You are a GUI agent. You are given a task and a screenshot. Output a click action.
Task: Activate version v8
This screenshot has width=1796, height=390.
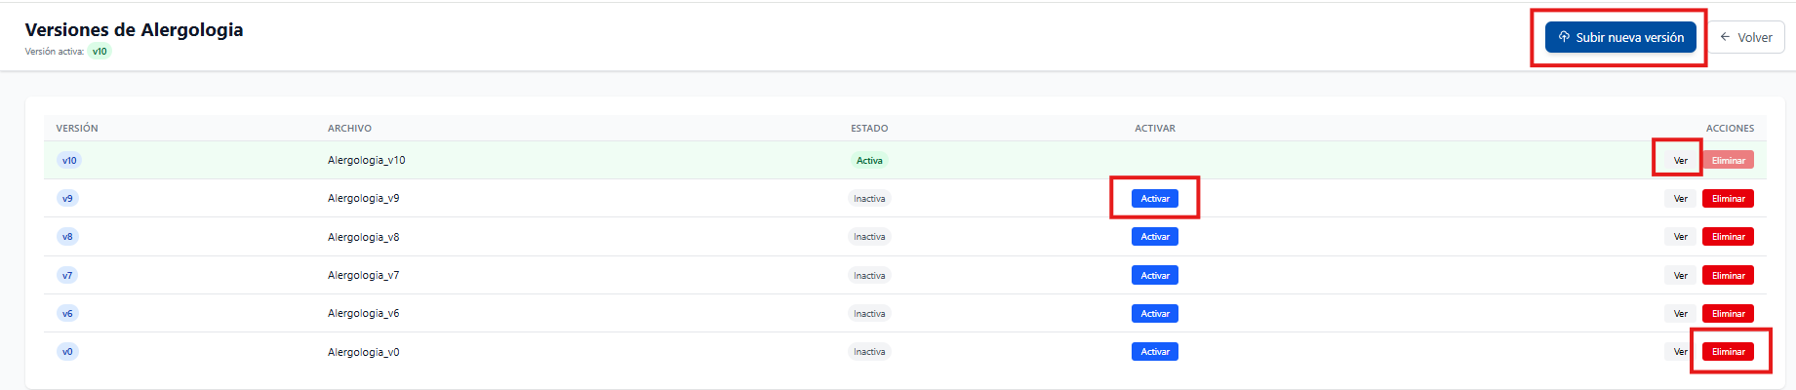click(x=1154, y=237)
